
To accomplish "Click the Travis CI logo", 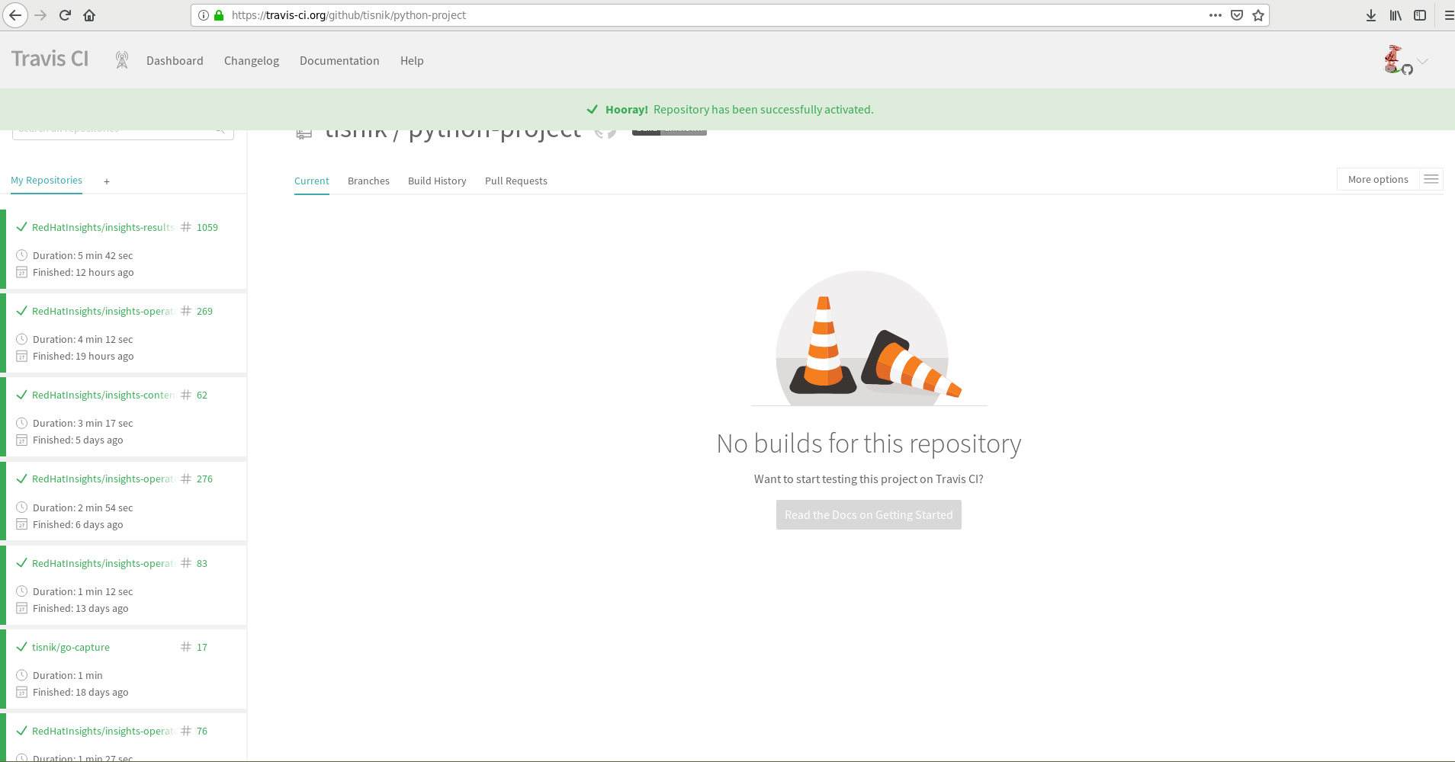I will pyautogui.click(x=50, y=59).
